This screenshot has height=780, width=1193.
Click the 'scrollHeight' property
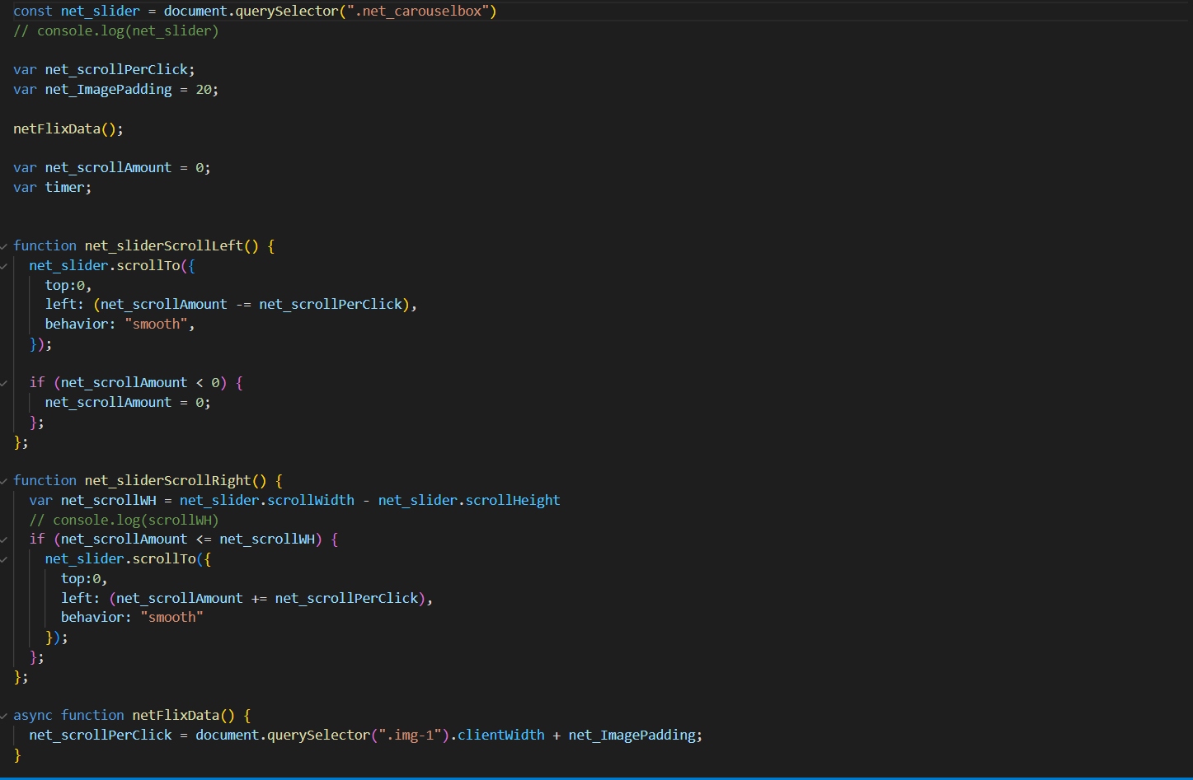tap(513, 500)
